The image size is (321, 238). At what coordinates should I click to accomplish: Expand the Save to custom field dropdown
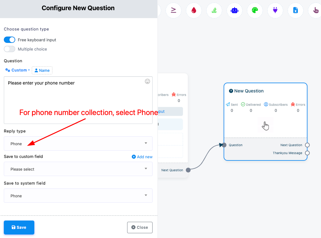click(78, 169)
